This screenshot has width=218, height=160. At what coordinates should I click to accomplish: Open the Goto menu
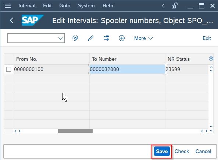point(65,6)
